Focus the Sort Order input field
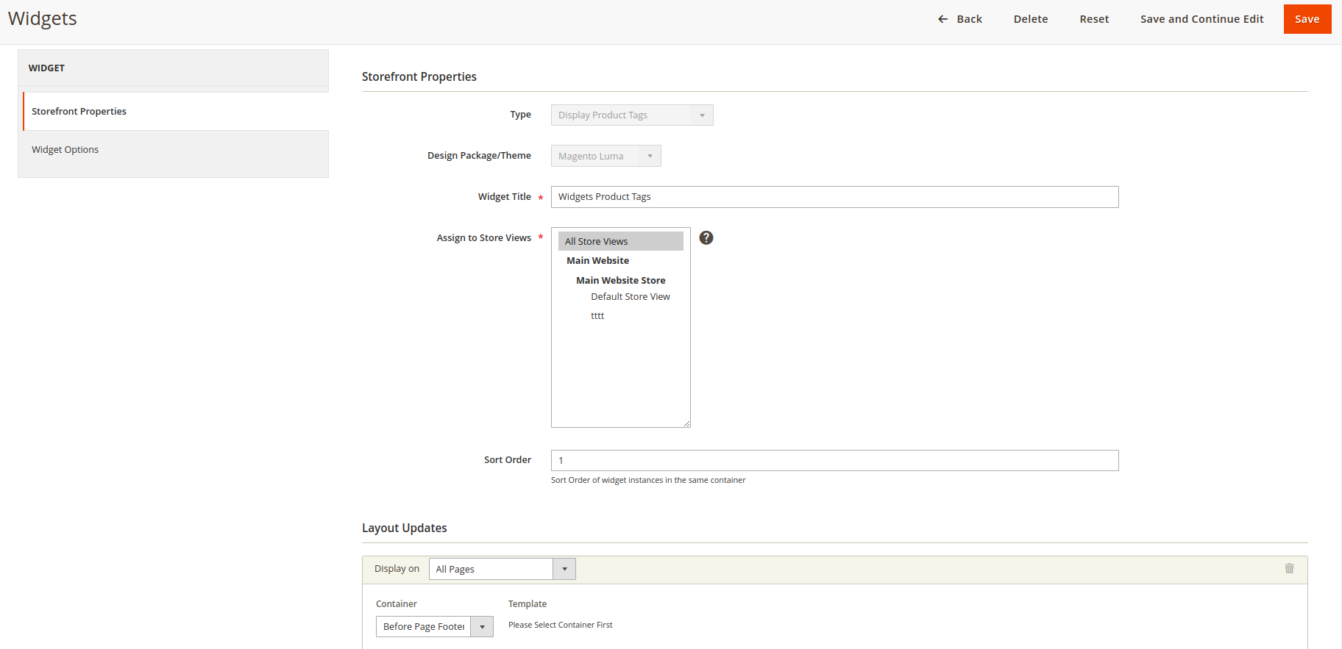This screenshot has width=1342, height=649. [834, 460]
